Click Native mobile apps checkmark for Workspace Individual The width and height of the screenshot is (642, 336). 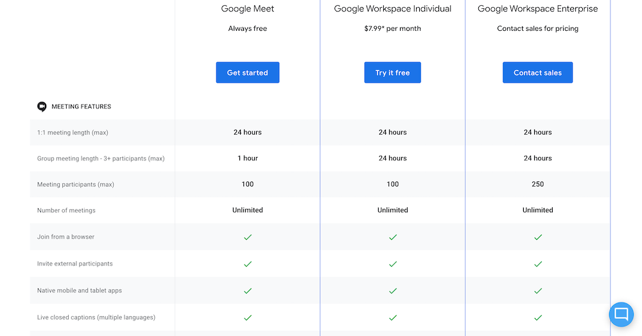pos(393,291)
